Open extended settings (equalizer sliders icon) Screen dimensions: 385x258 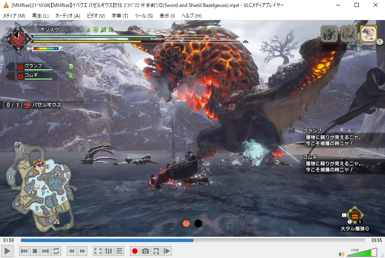click(x=109, y=251)
